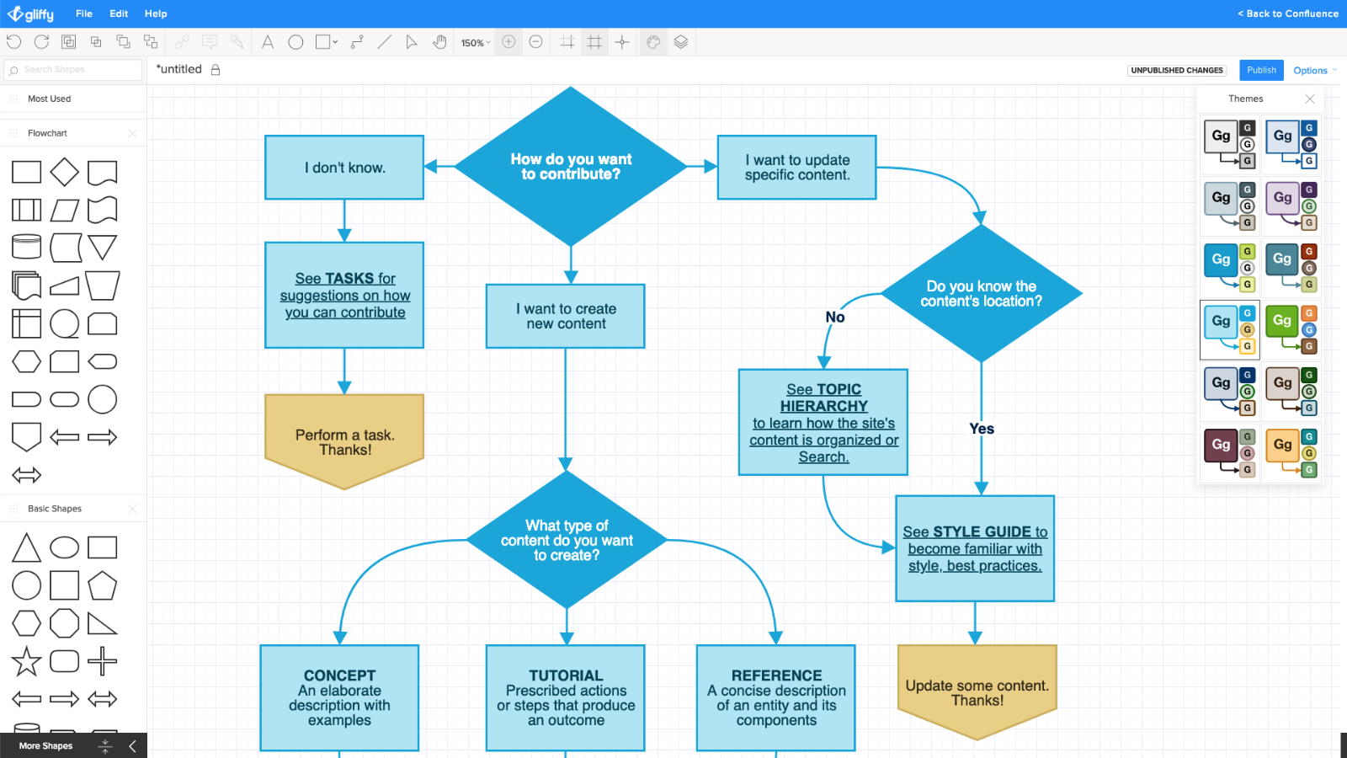Click the Search Shapes input field
This screenshot has height=758, width=1347.
[73, 70]
